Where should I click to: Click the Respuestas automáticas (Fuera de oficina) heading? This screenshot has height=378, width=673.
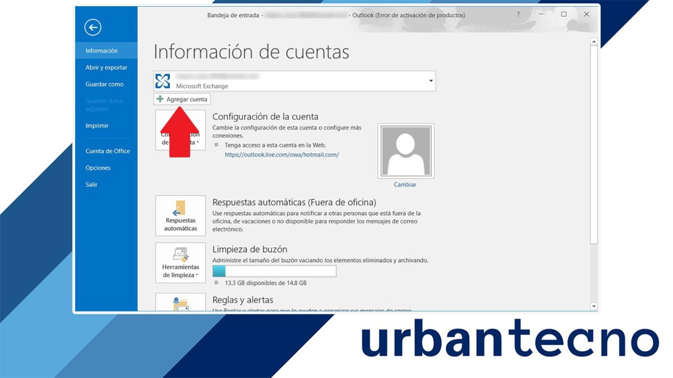(x=294, y=202)
